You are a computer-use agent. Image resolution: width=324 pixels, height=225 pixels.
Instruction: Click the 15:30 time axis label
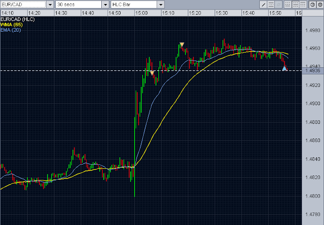[222, 13]
